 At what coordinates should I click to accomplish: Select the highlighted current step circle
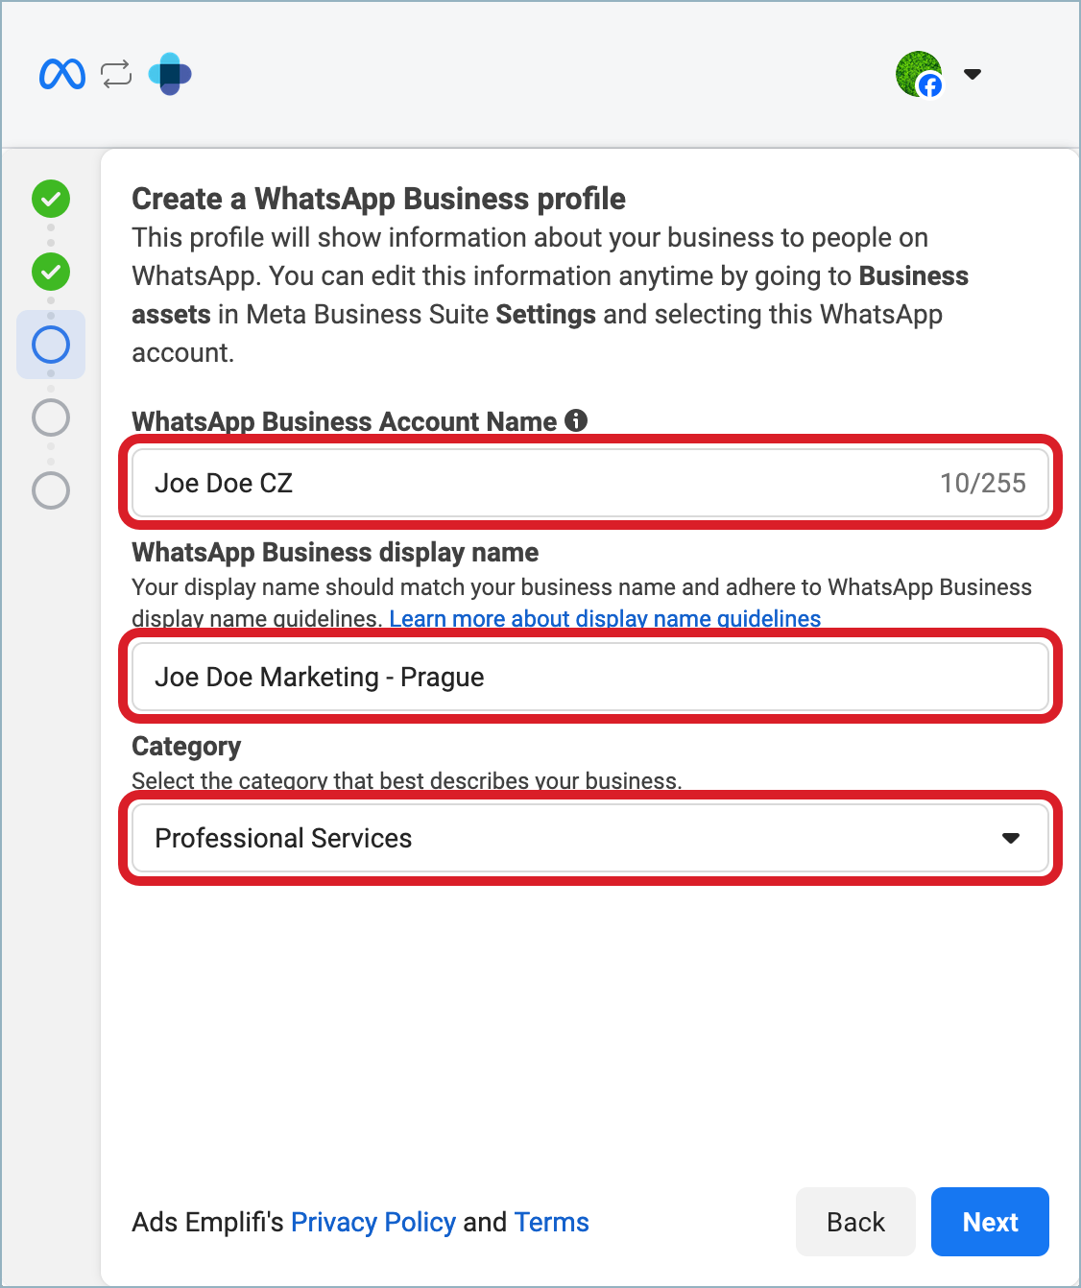pos(51,345)
